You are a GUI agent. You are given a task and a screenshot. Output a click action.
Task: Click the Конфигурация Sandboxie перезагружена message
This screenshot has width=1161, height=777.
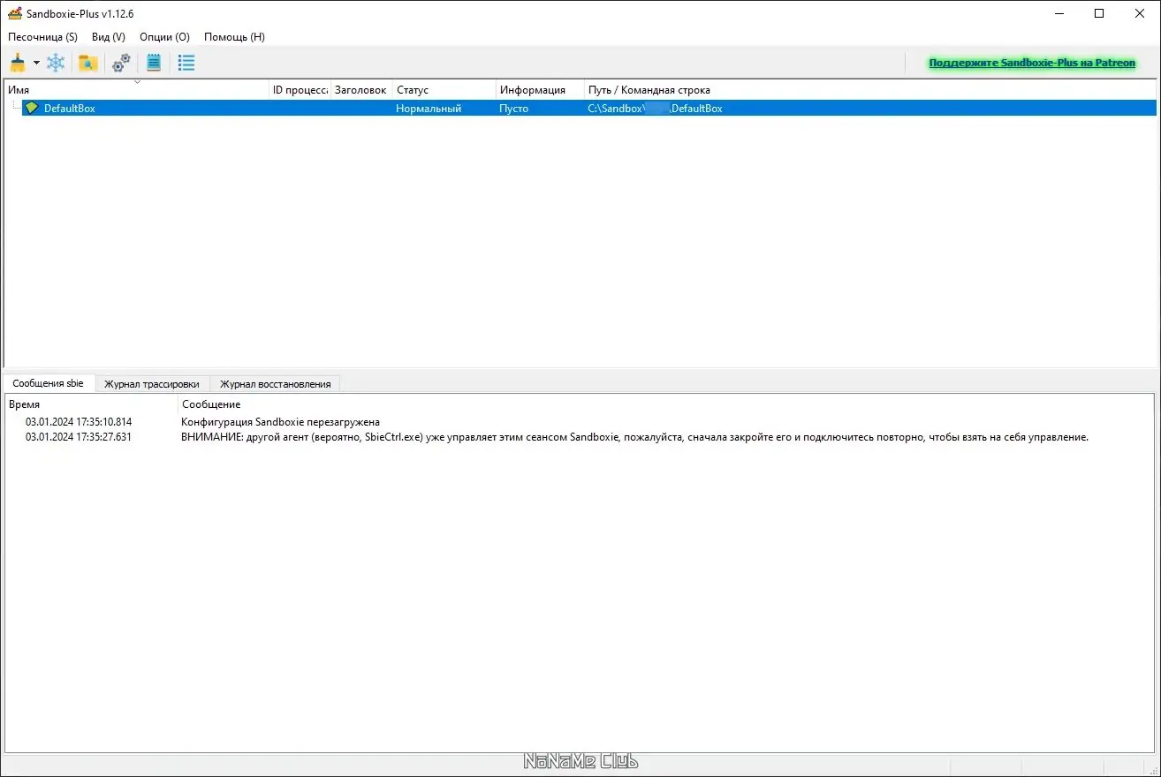[280, 422]
